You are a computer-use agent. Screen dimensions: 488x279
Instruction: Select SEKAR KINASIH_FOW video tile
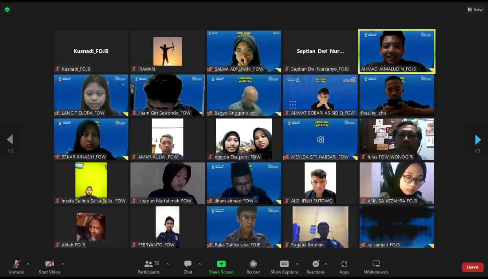(x=91, y=139)
